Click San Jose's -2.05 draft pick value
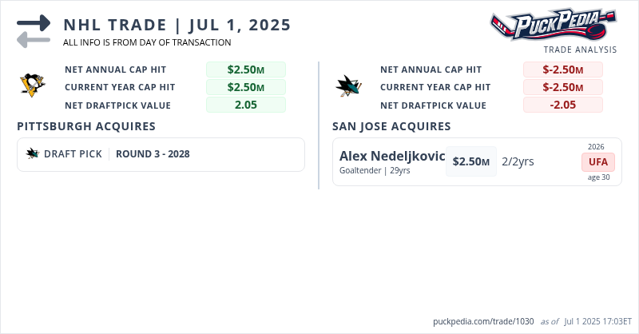Image resolution: width=639 pixels, height=334 pixels. (562, 105)
